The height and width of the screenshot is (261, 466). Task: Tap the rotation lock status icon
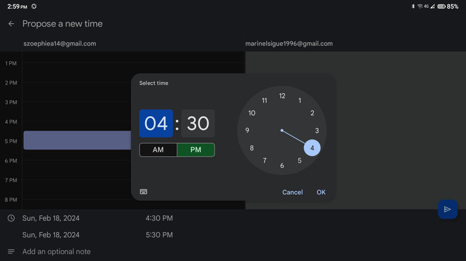34,6
